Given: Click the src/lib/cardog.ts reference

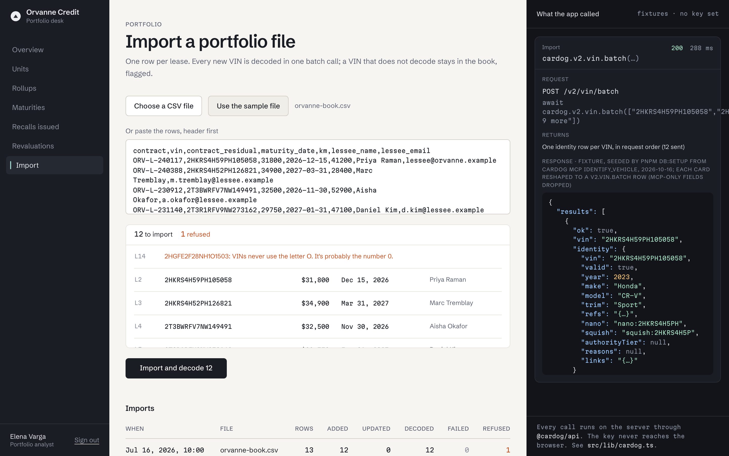Looking at the screenshot, I should pyautogui.click(x=620, y=445).
